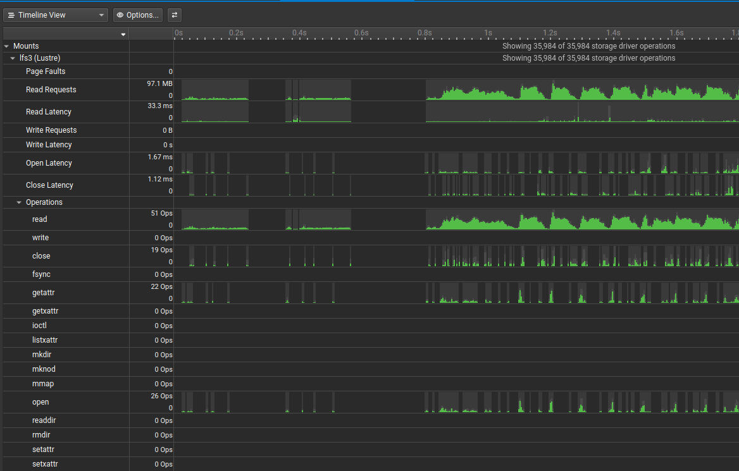Select the Read Latency row label
The height and width of the screenshot is (471, 739).
click(x=49, y=112)
